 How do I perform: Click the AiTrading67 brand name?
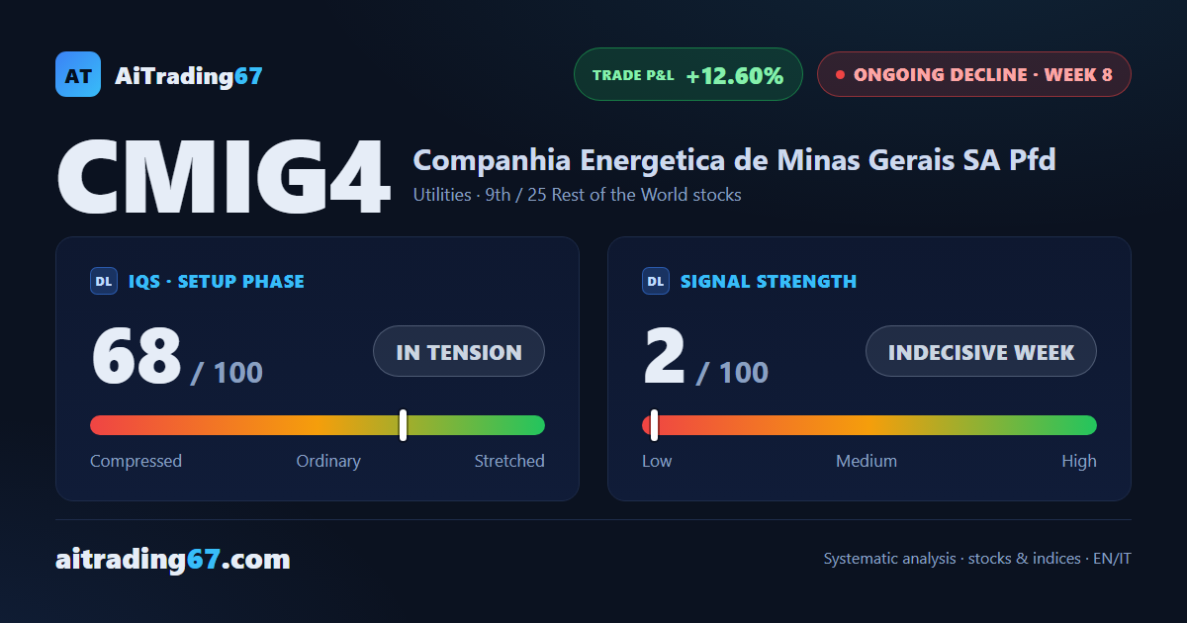(189, 75)
